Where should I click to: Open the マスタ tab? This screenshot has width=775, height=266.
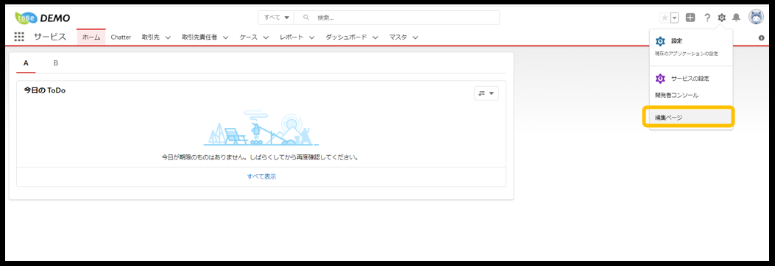398,37
